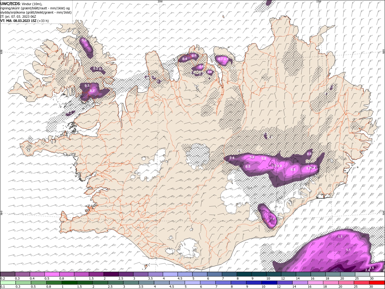
Task: Click the upper legend swatch starting at 0.8
Action: point(67,274)
